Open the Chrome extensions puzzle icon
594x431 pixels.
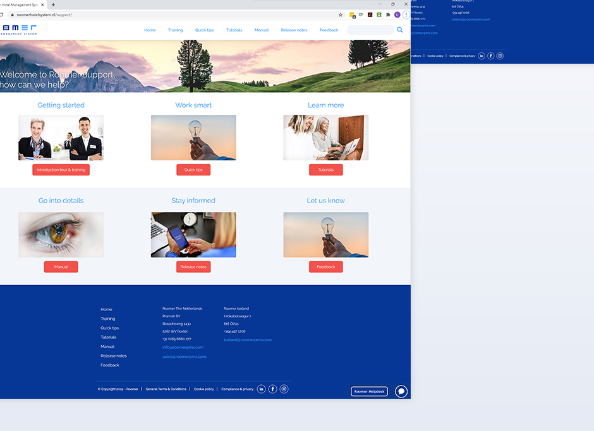(x=388, y=15)
